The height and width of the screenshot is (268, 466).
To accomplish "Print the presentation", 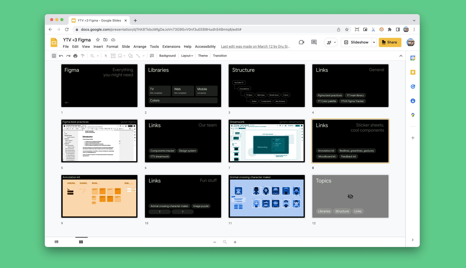I will [76, 56].
